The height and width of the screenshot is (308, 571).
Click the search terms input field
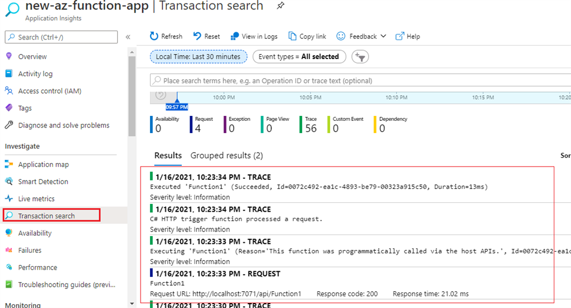click(x=357, y=81)
